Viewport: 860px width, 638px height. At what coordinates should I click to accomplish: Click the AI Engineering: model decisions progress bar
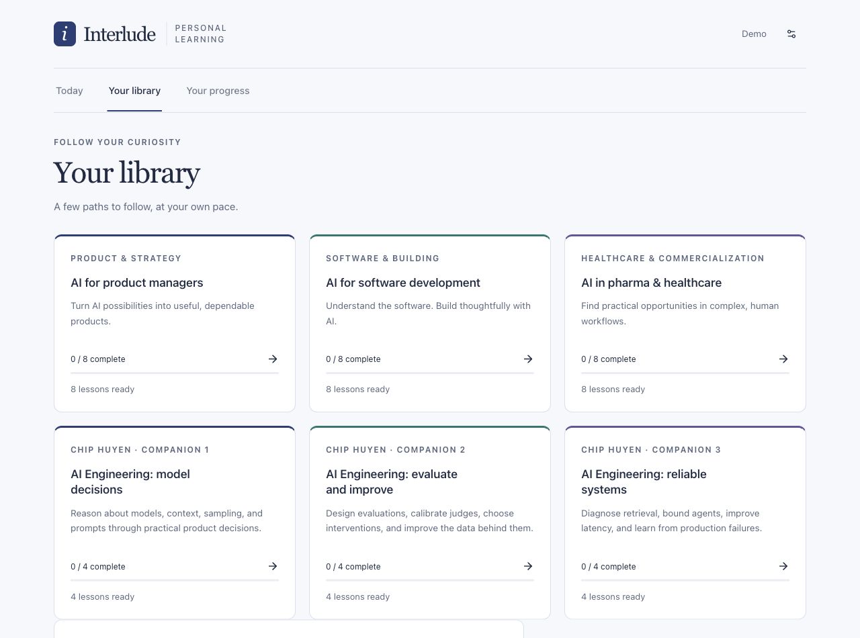point(175,580)
